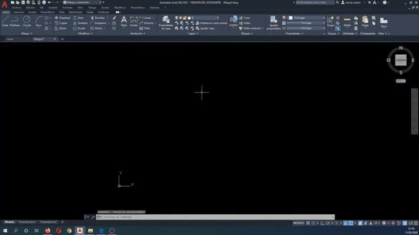Click the Crear block button
419x235 pixels.
pos(244,18)
